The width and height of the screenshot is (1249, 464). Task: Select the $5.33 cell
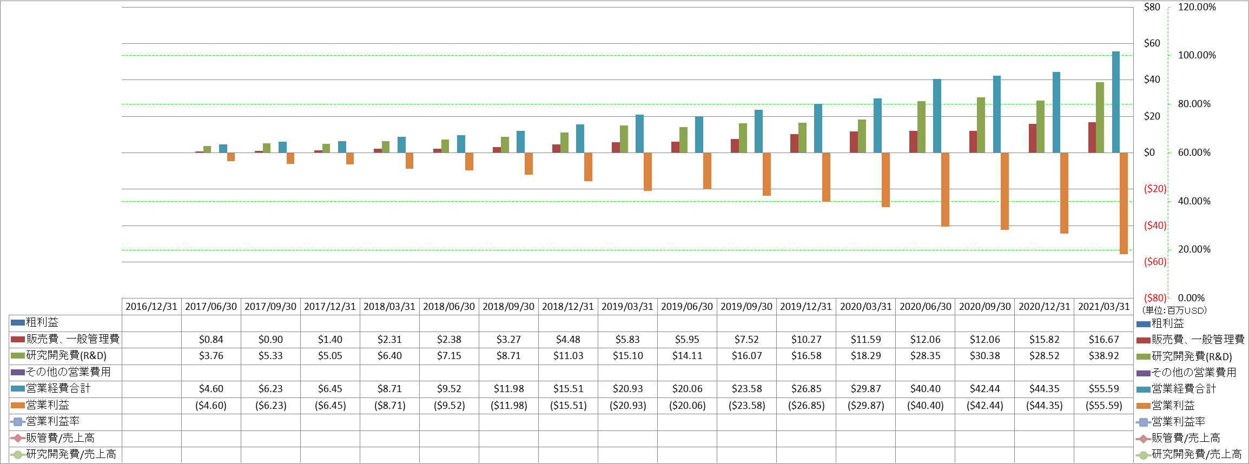click(270, 356)
